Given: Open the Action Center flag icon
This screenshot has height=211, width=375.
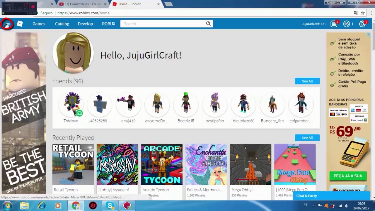Looking at the screenshot, I should tap(320, 206).
